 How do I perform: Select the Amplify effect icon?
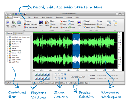(x=85, y=21)
